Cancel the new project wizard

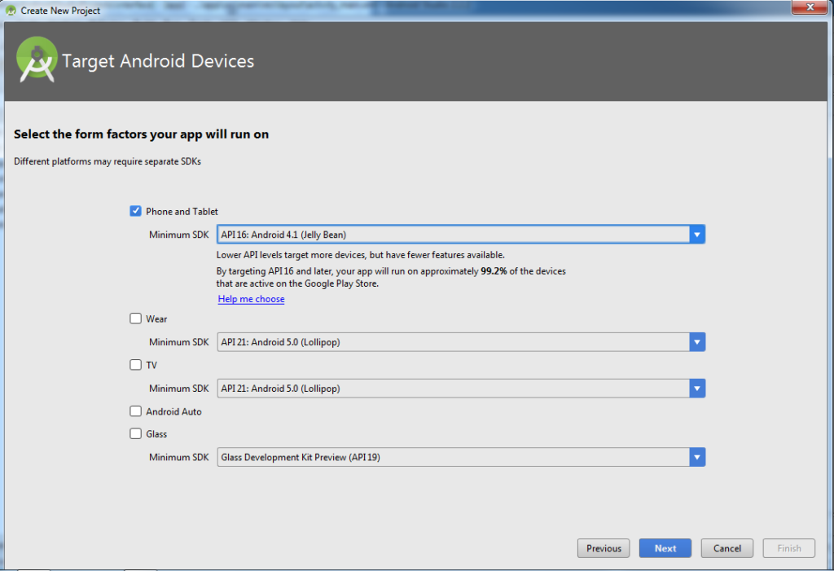point(726,548)
